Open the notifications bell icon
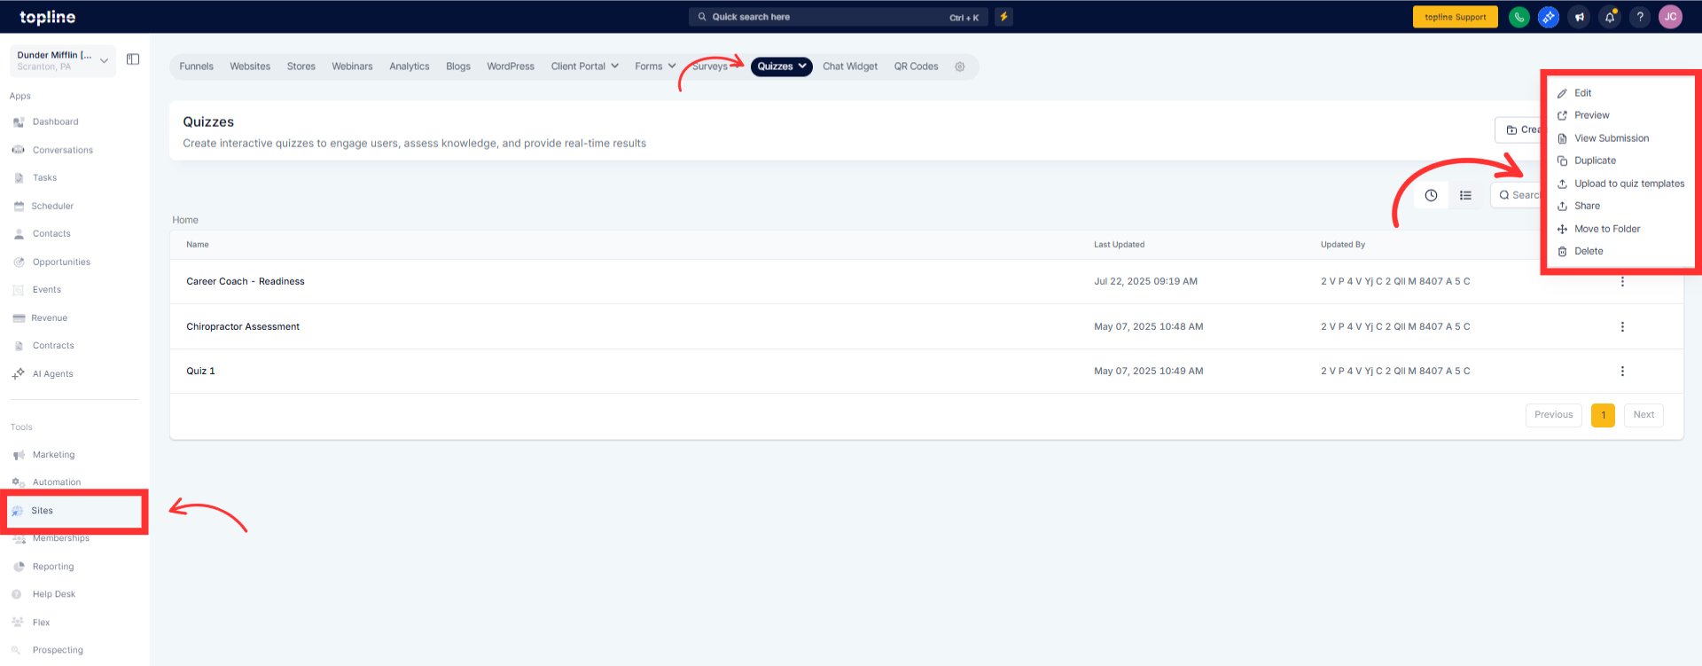Viewport: 1702px width, 666px height. pyautogui.click(x=1610, y=17)
